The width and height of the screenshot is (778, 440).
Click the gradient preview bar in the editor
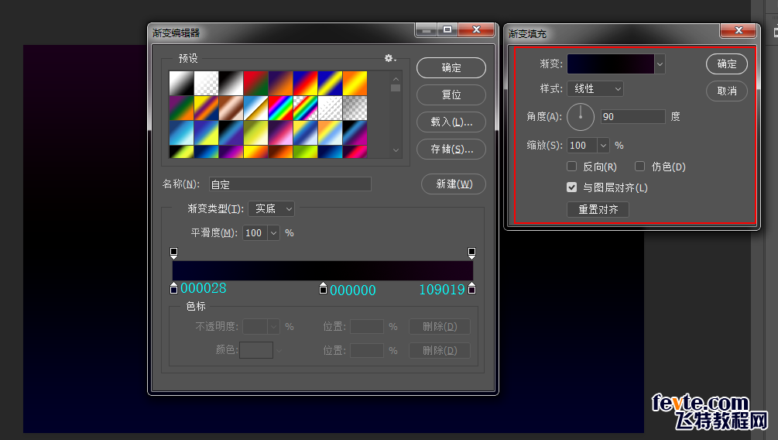pyautogui.click(x=323, y=270)
